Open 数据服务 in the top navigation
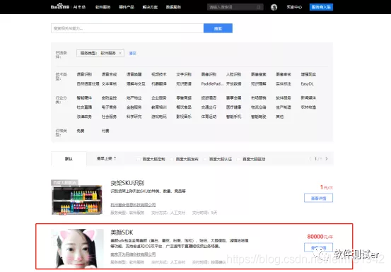Image resolution: width=391 pixels, height=272 pixels. [x=173, y=7]
